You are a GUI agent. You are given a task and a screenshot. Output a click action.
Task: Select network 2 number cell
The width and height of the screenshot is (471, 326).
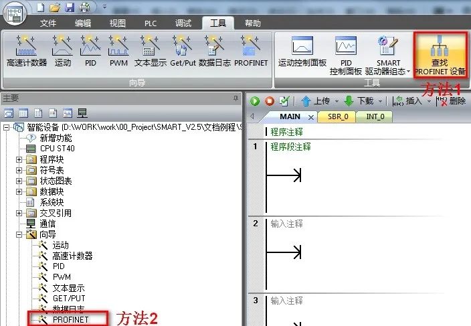(x=256, y=224)
